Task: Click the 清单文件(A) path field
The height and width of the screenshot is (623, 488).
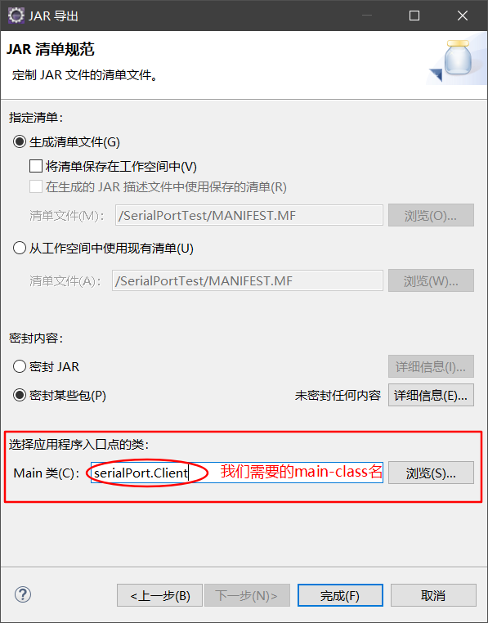Action: point(248,280)
